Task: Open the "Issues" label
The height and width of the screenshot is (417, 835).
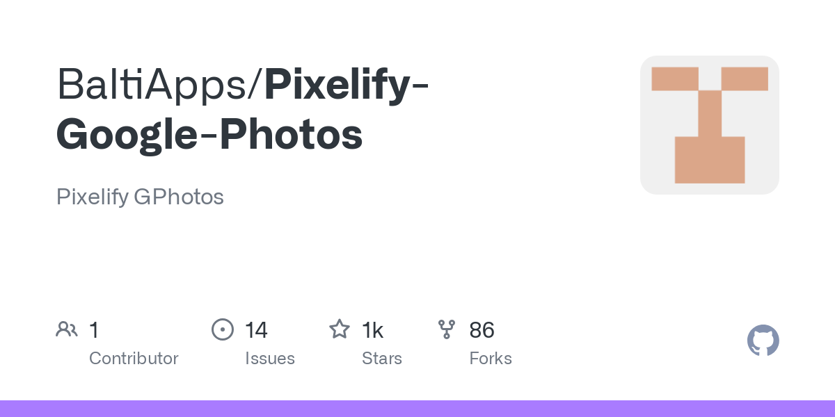Action: pyautogui.click(x=270, y=359)
